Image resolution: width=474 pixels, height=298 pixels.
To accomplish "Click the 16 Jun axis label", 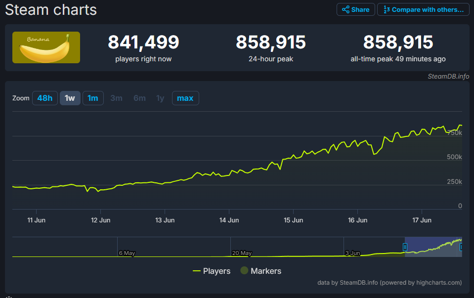I will click(x=358, y=220).
